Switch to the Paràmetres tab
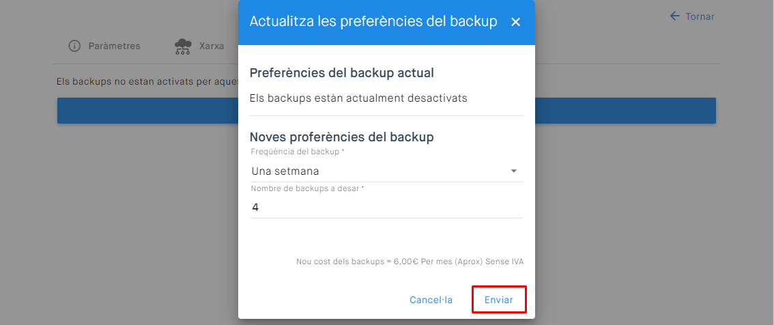774x325 pixels. [114, 46]
